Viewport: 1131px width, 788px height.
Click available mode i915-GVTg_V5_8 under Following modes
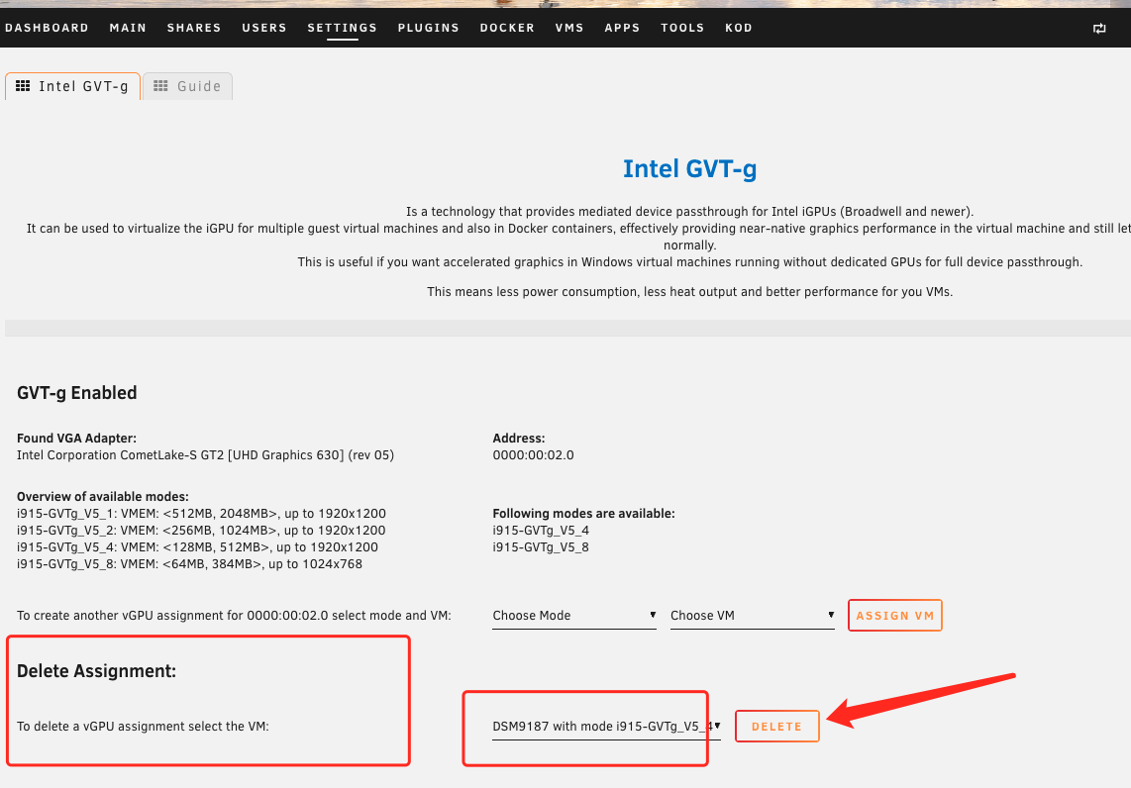point(541,547)
